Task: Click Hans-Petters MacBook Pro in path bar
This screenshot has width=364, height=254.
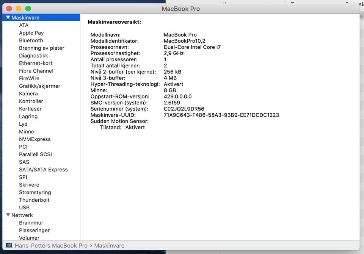Action: click(x=51, y=246)
